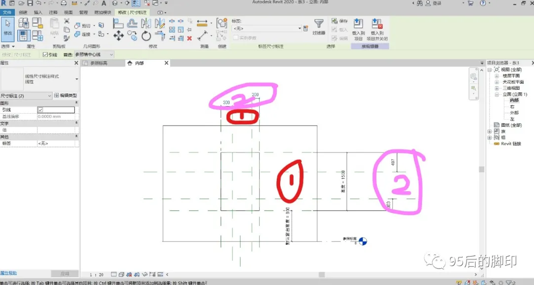Screen dimensions: 534x285
Task: Expand 楼层平面 in project browser
Action: [x=496, y=76]
